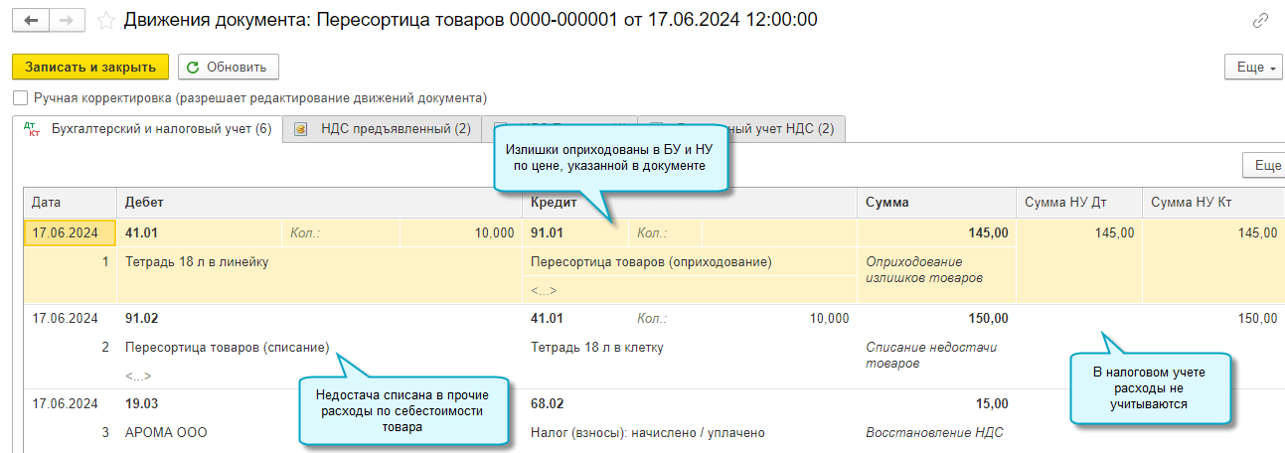Open the tab ending with учет НДС (2)
This screenshot has height=453, width=1285.
pos(741,128)
